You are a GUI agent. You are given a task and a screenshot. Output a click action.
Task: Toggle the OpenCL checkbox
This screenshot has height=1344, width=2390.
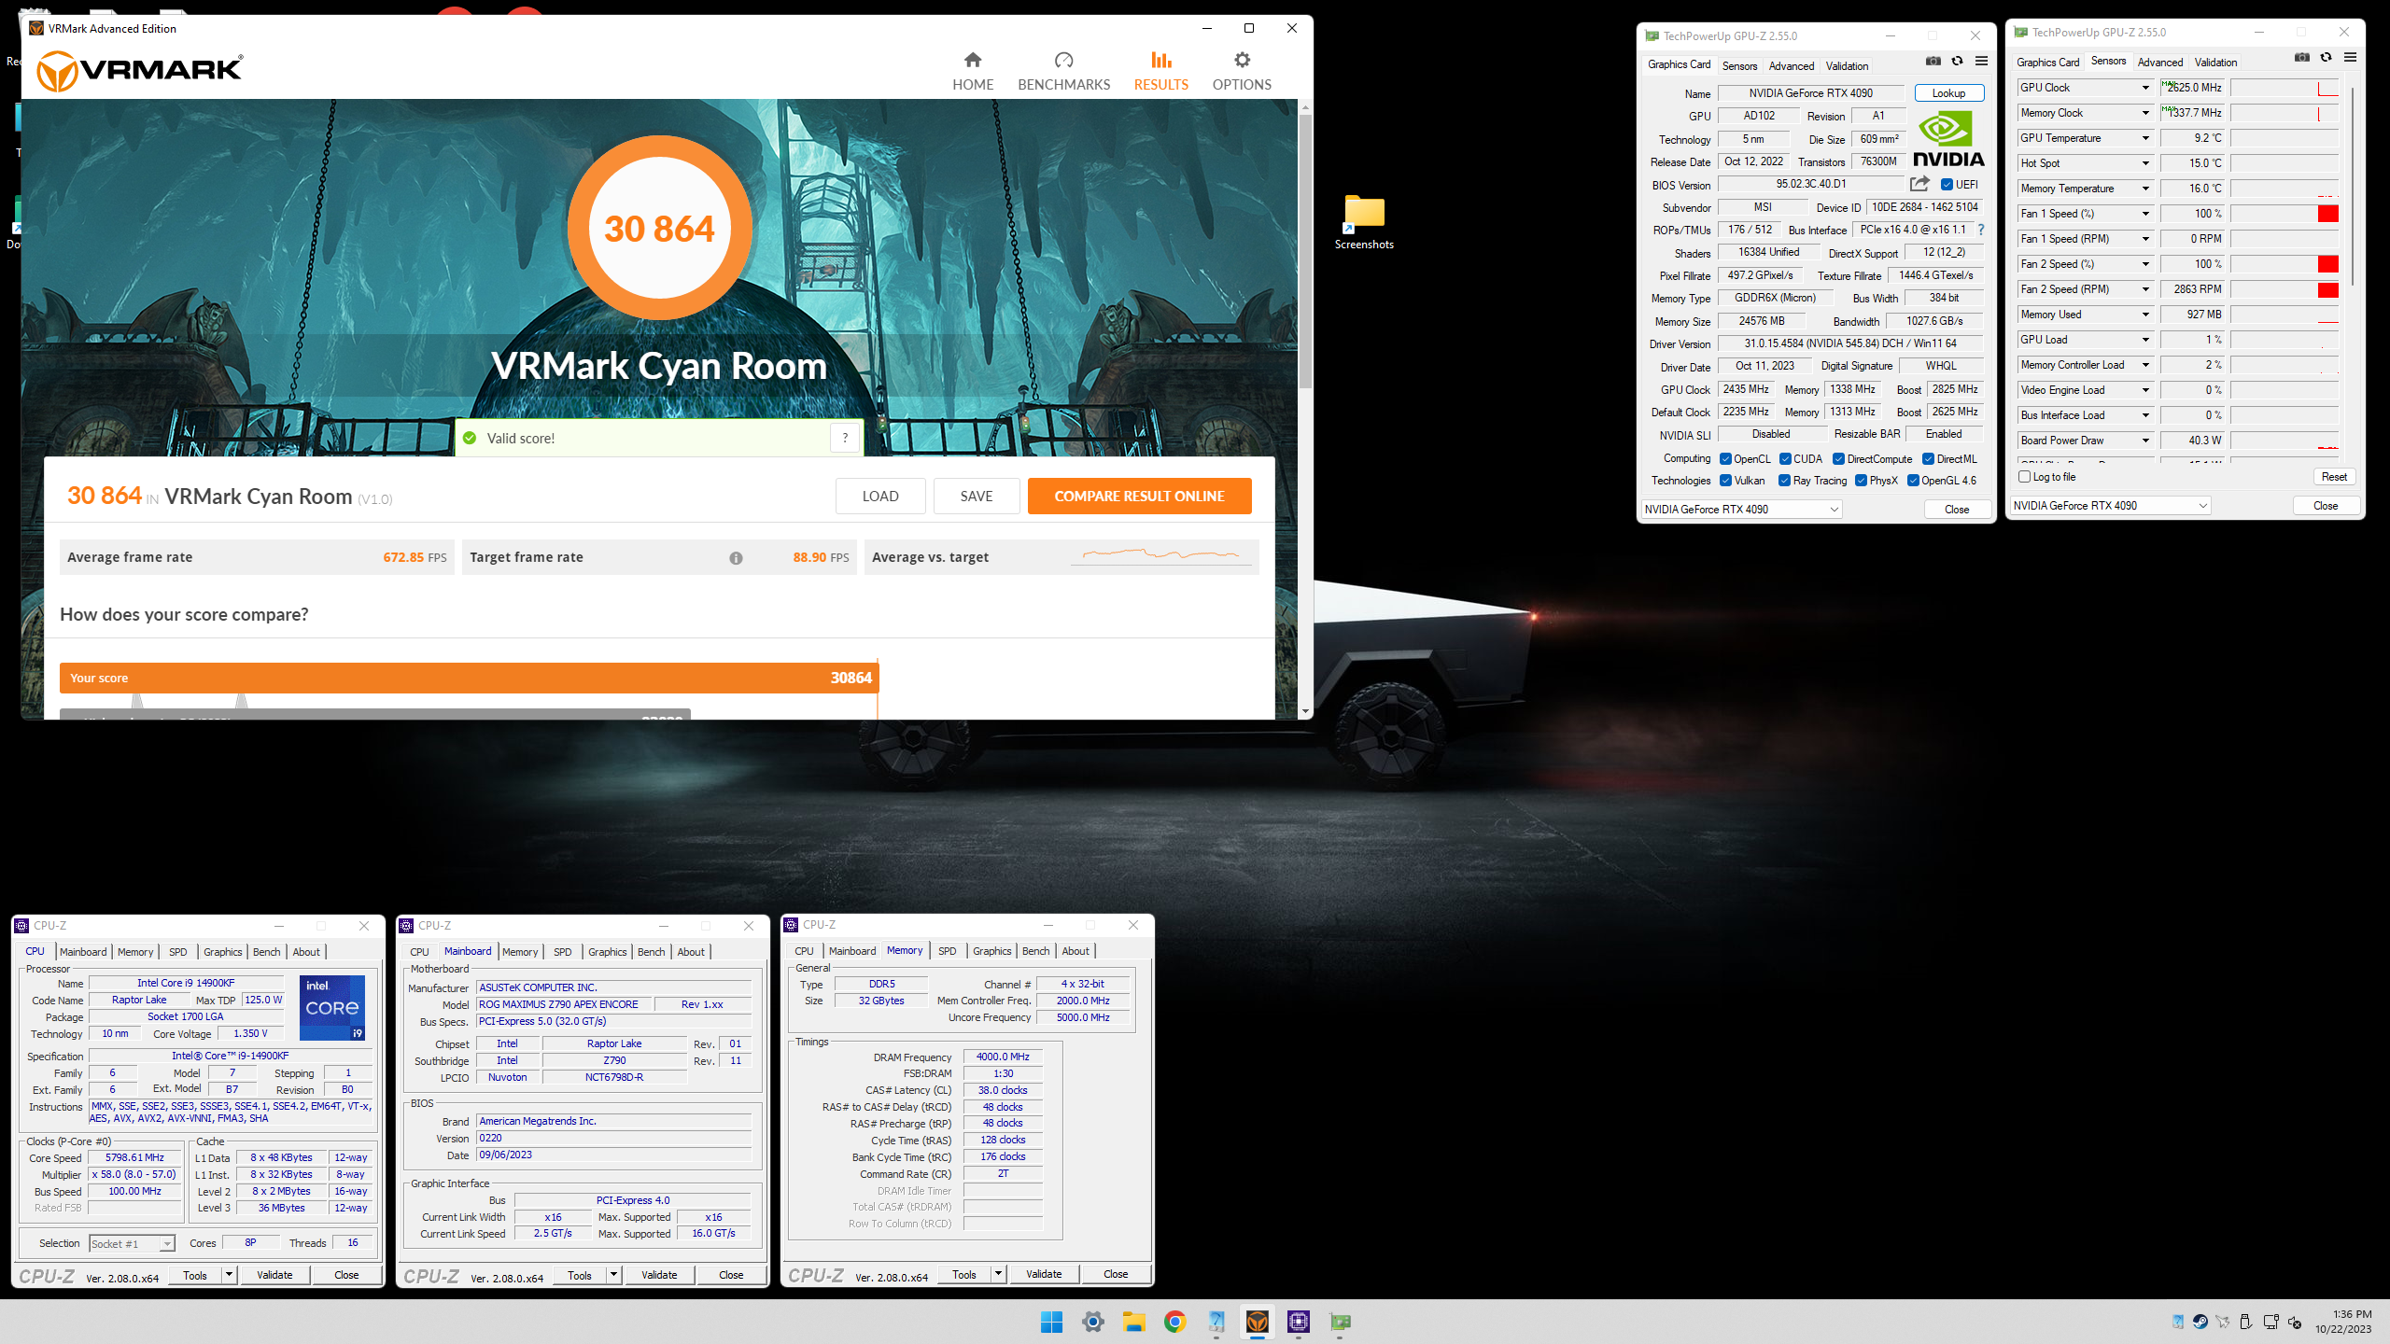[x=1725, y=459]
